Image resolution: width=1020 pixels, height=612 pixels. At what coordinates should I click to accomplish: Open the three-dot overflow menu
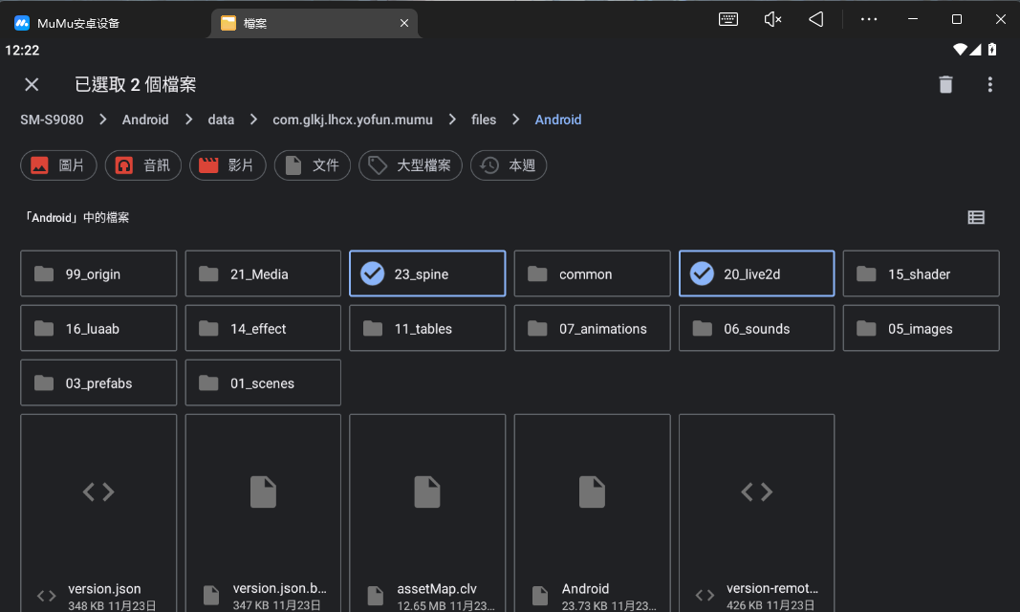point(990,84)
